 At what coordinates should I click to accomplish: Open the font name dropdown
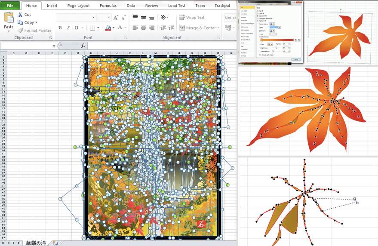(93, 18)
